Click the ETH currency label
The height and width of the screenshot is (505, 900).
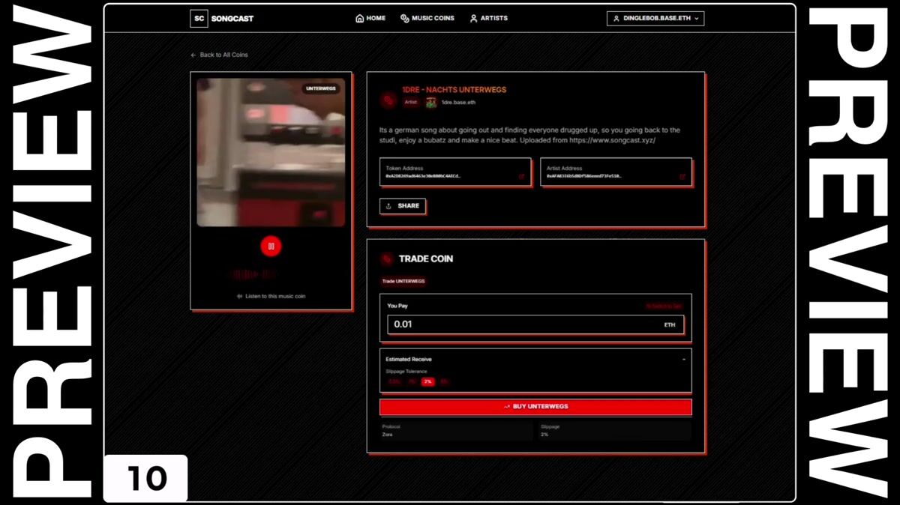[670, 325]
